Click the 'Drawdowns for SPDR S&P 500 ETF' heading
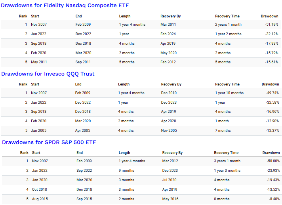Screen dimensions: 282x205 49,142
